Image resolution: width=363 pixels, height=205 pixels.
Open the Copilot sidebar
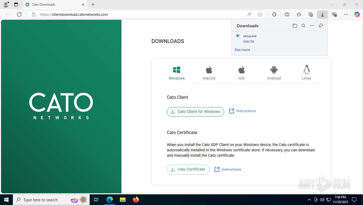pyautogui.click(x=357, y=14)
